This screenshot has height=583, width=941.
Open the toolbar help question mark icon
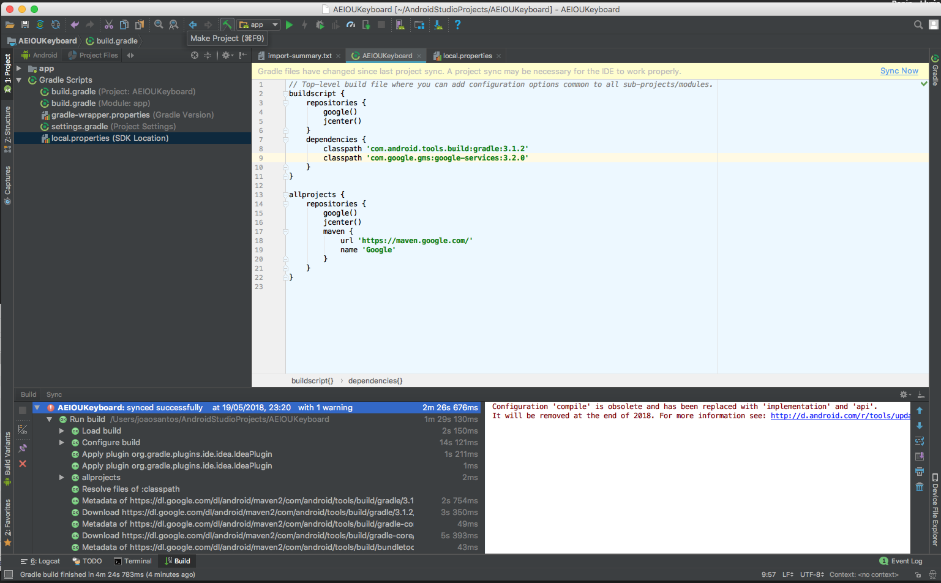click(457, 24)
